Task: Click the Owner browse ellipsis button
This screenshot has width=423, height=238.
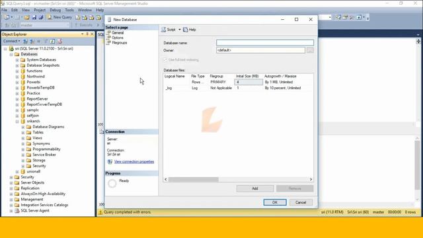Action: (310, 50)
